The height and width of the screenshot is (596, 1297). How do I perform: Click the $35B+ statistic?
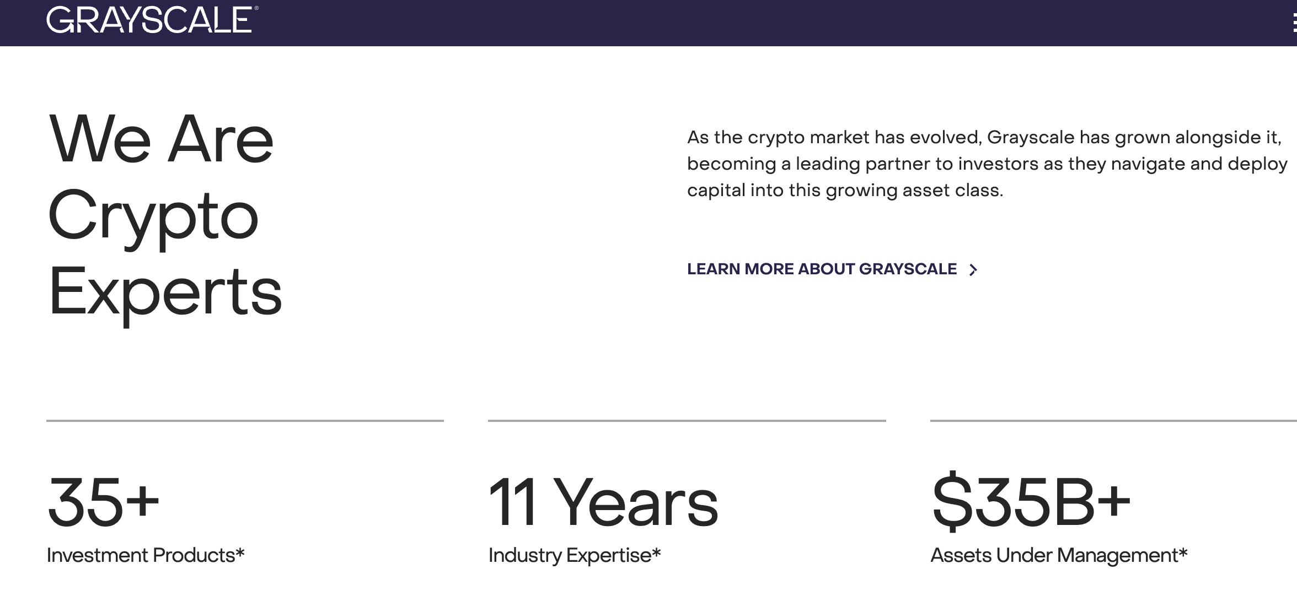[1031, 501]
